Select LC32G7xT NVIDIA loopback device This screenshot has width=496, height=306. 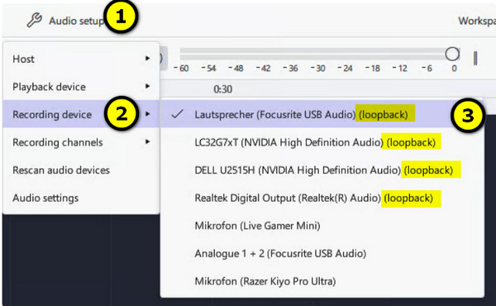322,142
